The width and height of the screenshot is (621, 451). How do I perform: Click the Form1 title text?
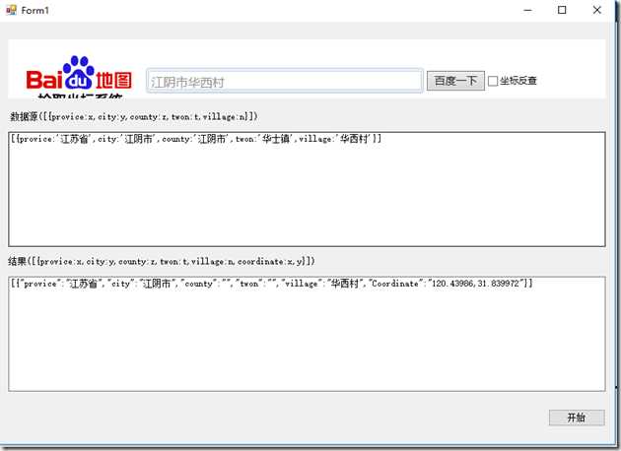(x=34, y=10)
